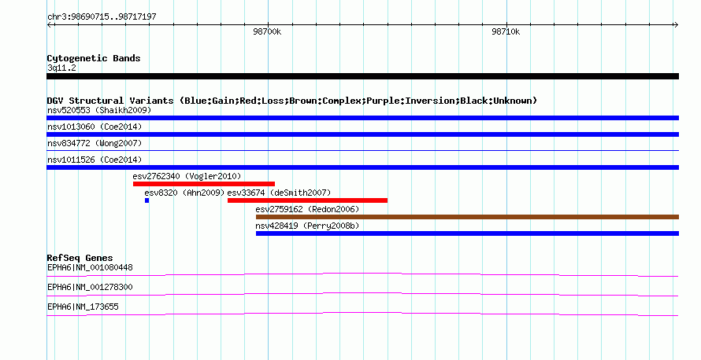Click the chr3:98690715..98717197 coordinate label

[102, 17]
